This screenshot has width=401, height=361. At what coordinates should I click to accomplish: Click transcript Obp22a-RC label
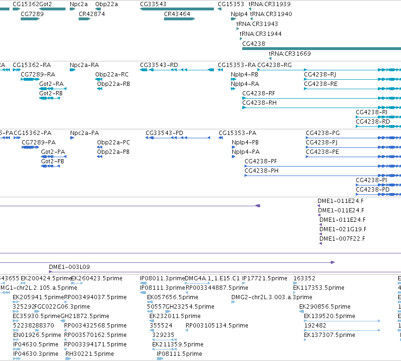point(112,75)
